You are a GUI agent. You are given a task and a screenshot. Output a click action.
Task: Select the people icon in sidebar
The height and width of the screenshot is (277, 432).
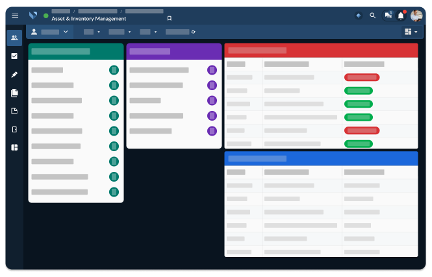pos(14,38)
